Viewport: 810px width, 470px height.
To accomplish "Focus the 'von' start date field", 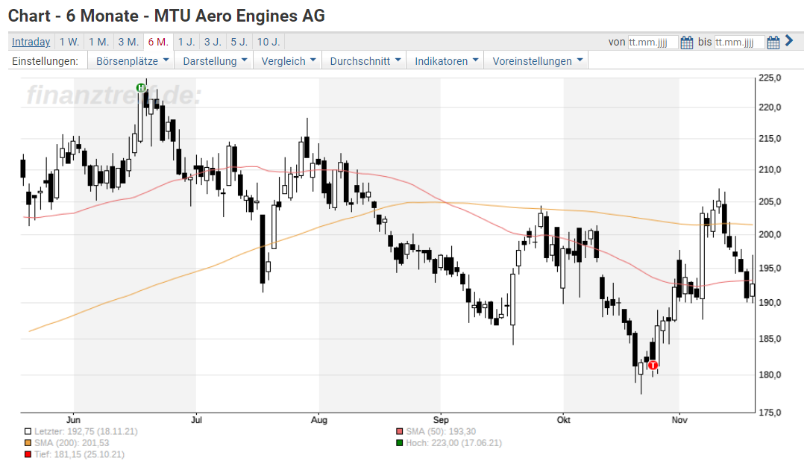I will (653, 43).
